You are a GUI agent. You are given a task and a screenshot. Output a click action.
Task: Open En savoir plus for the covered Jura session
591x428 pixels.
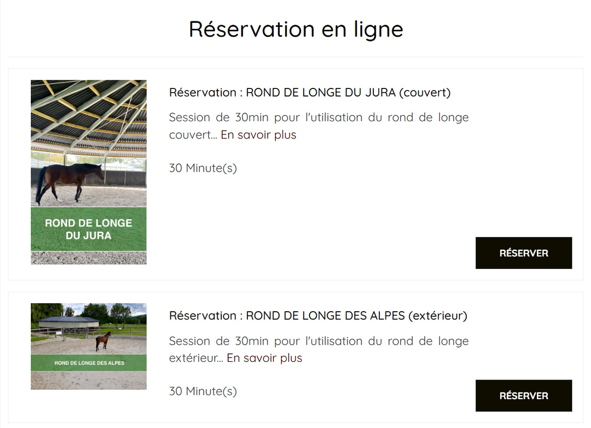click(258, 135)
